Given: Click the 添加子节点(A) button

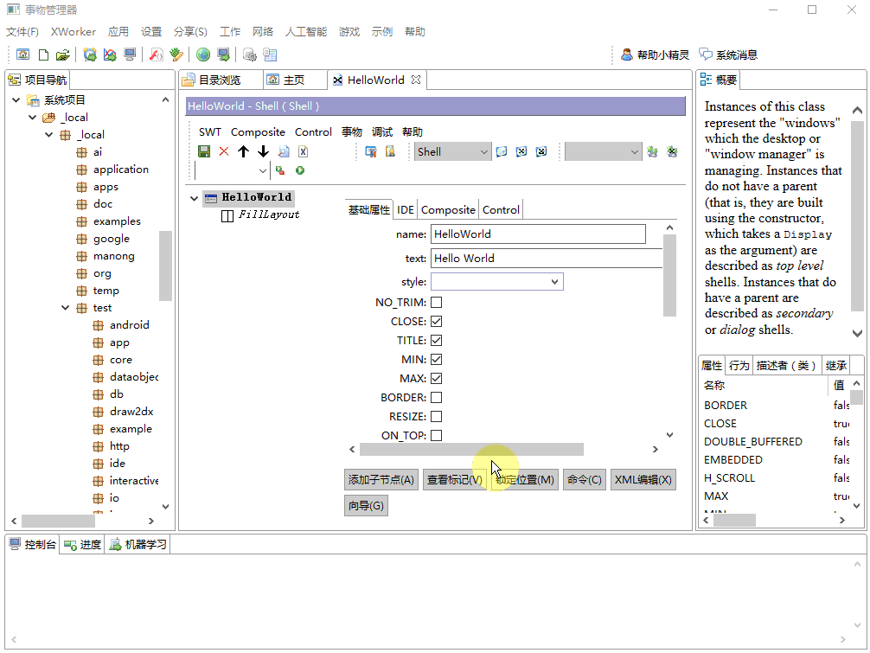Looking at the screenshot, I should pyautogui.click(x=381, y=479).
